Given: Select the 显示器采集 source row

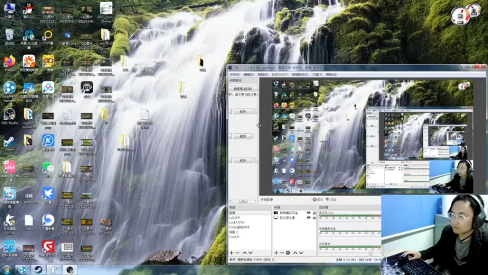Looking at the screenshot, I should click(295, 218).
